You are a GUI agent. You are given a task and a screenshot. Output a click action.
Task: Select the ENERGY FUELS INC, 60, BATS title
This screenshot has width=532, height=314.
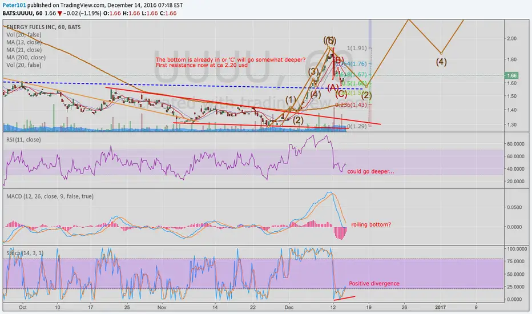click(43, 27)
